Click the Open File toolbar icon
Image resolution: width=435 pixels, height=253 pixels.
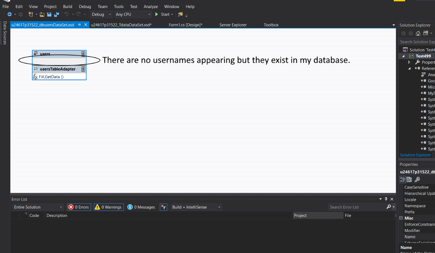pyautogui.click(x=42, y=14)
